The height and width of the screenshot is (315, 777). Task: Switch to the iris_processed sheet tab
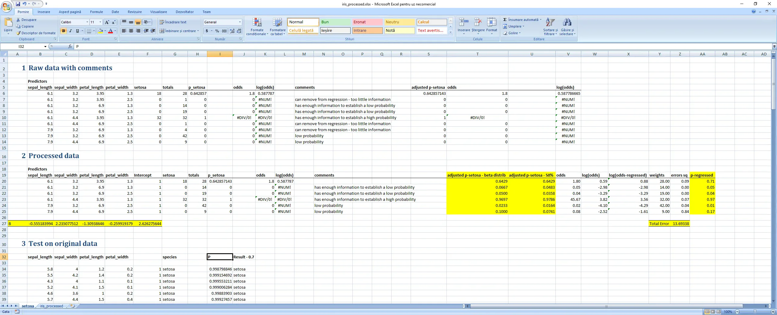click(52, 306)
